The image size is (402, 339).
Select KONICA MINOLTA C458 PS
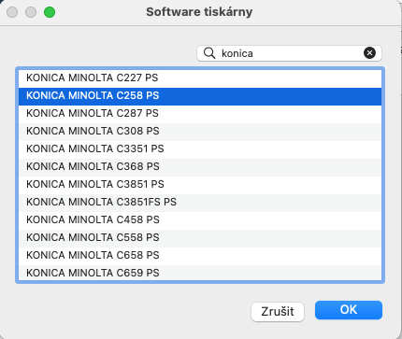coord(200,220)
